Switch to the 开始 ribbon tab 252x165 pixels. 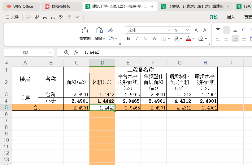(214, 17)
